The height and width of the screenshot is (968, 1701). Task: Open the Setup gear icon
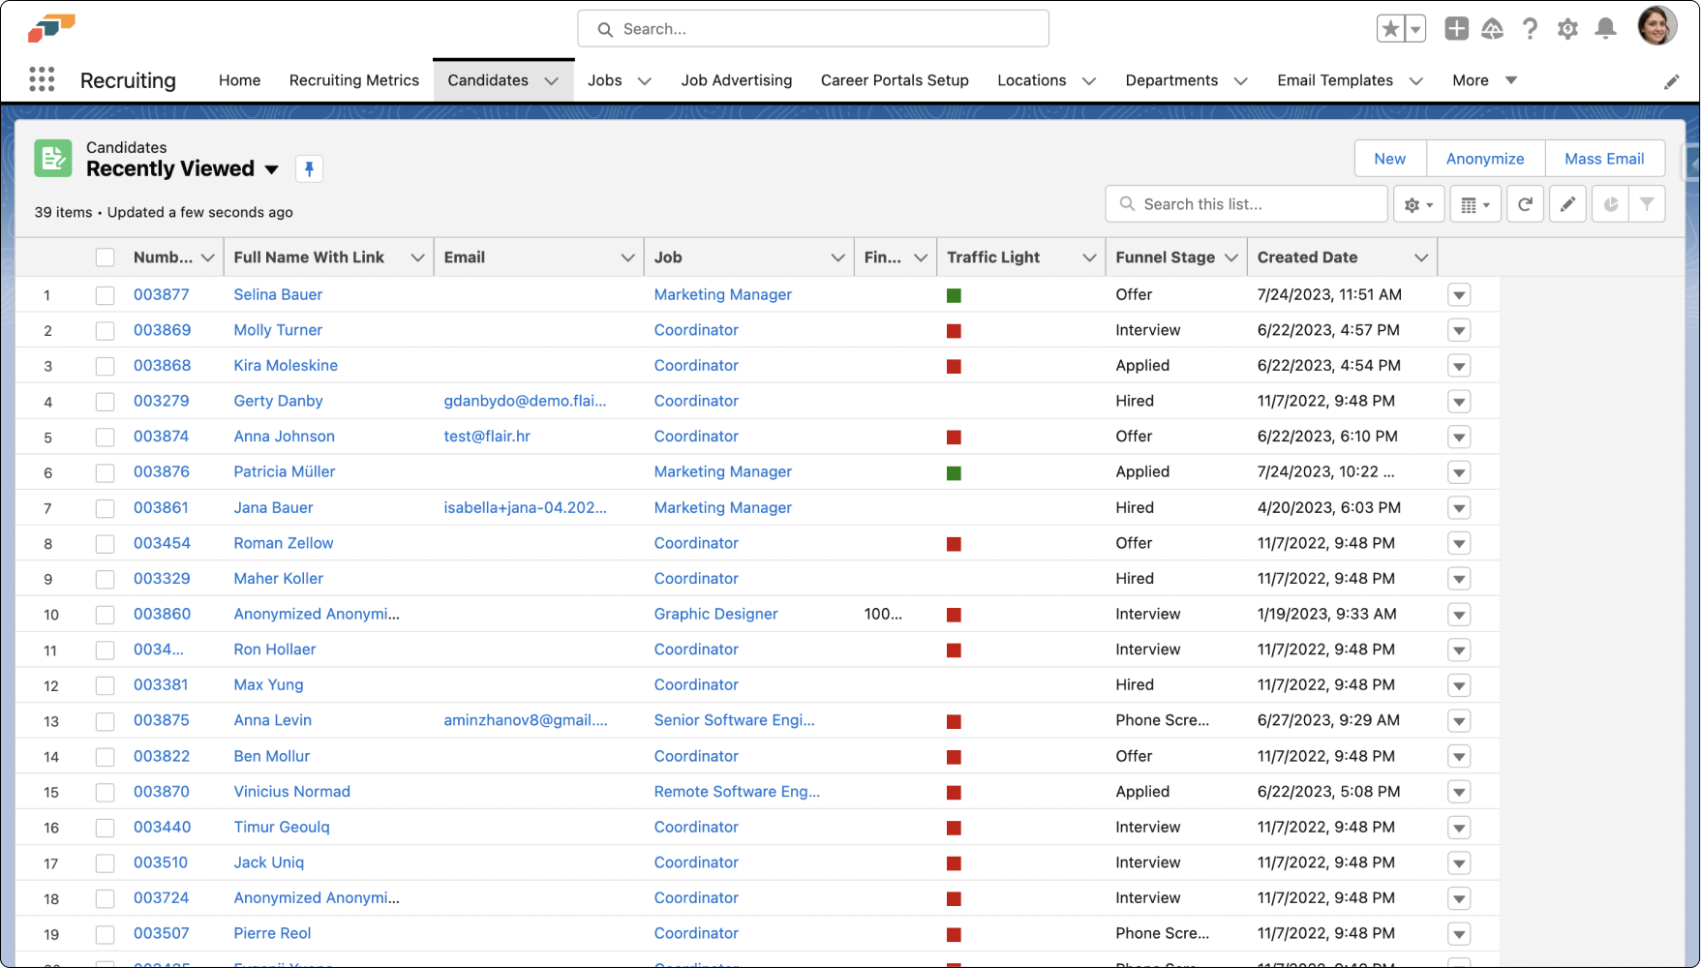coord(1567,29)
